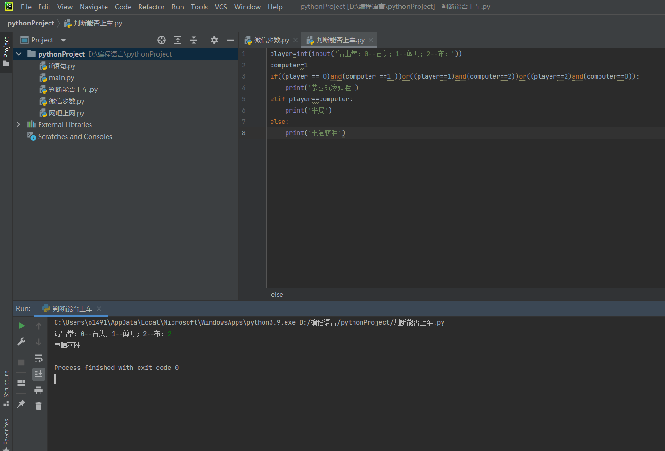This screenshot has height=451, width=665.
Task: Open the Refactor menu
Action: 151,7
